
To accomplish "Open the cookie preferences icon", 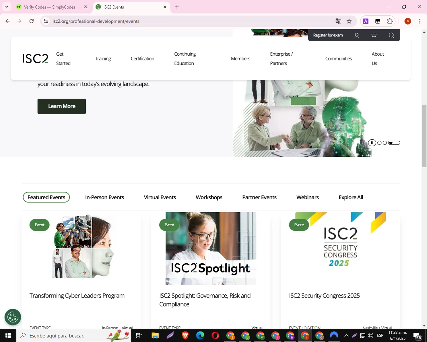I will pyautogui.click(x=13, y=317).
